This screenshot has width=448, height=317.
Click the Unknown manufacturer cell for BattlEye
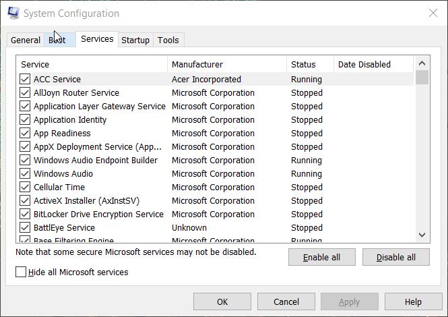coord(189,227)
